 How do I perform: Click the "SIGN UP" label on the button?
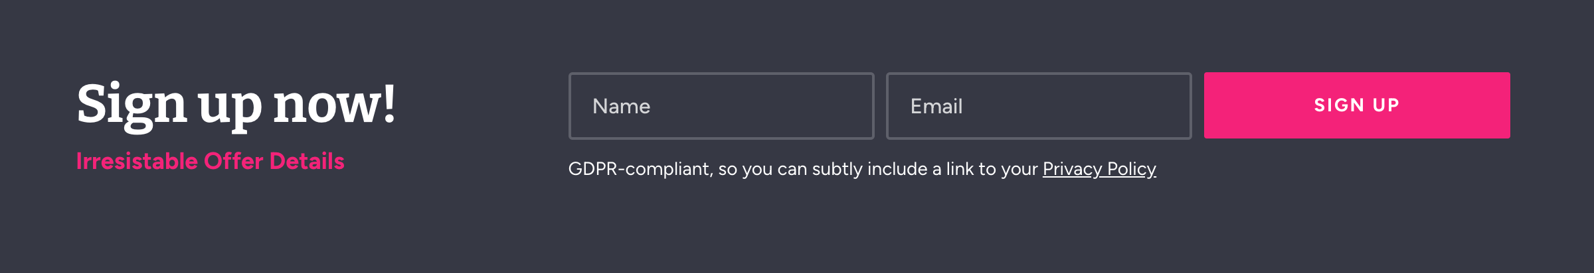point(1357,105)
